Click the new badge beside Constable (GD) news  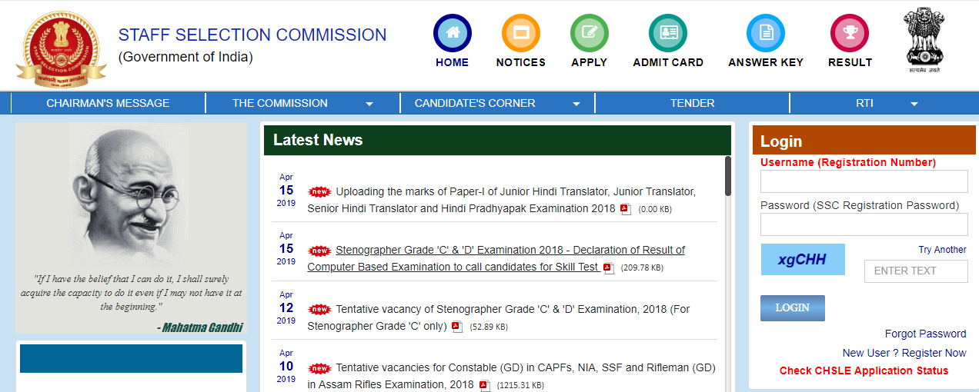[x=319, y=368]
